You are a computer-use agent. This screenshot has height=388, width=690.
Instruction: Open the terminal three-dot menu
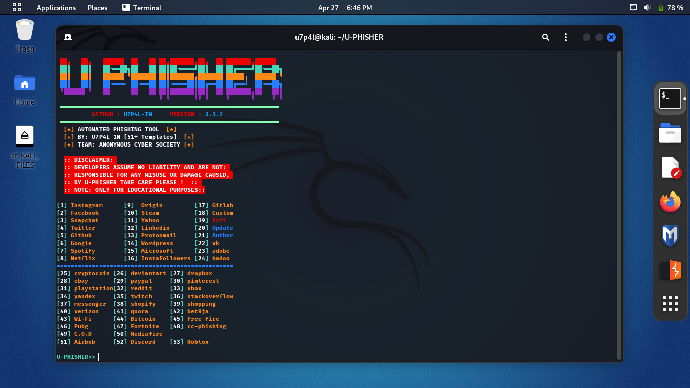coord(566,37)
